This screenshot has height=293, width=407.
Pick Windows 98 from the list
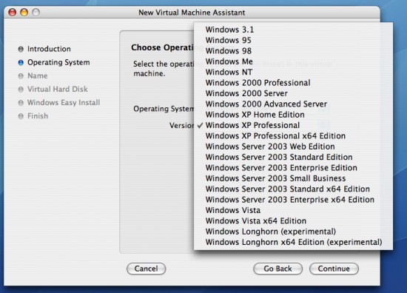pos(293,51)
